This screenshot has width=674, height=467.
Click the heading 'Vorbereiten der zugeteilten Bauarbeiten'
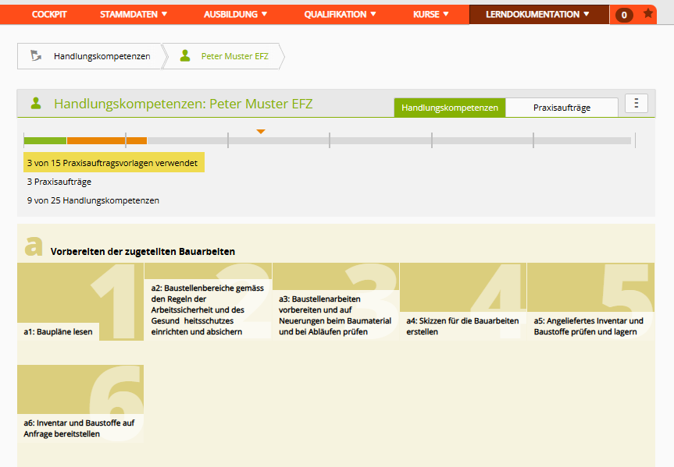pos(143,252)
